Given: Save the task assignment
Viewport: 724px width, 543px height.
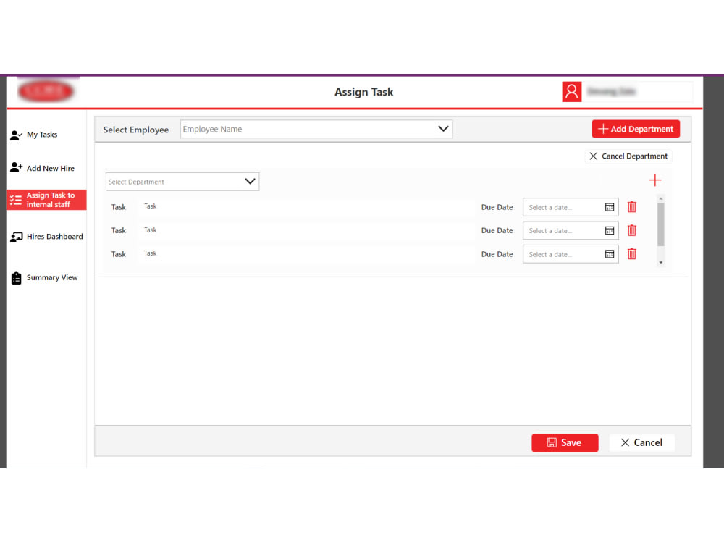Looking at the screenshot, I should [x=565, y=442].
